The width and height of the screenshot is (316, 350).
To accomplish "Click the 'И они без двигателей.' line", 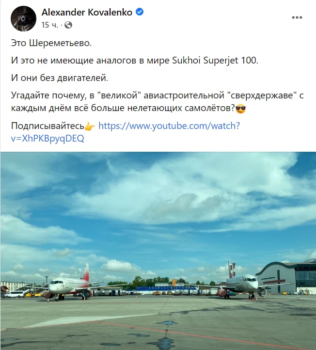I will 60,78.
